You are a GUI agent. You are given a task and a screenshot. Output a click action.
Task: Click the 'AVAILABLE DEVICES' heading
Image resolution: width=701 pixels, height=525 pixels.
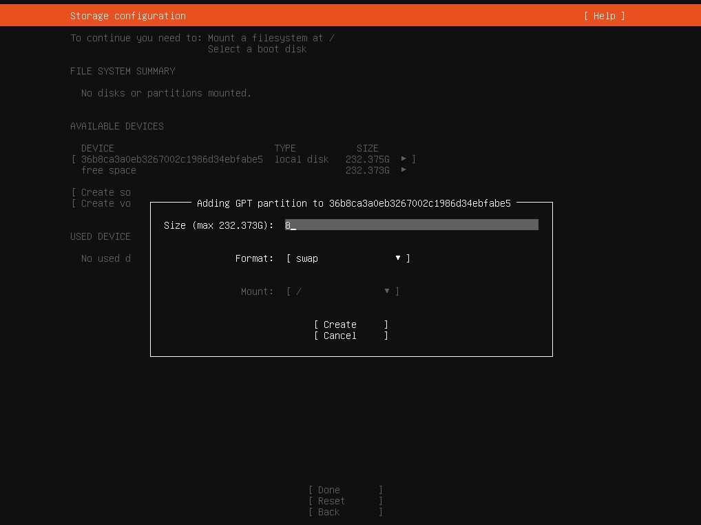[117, 126]
